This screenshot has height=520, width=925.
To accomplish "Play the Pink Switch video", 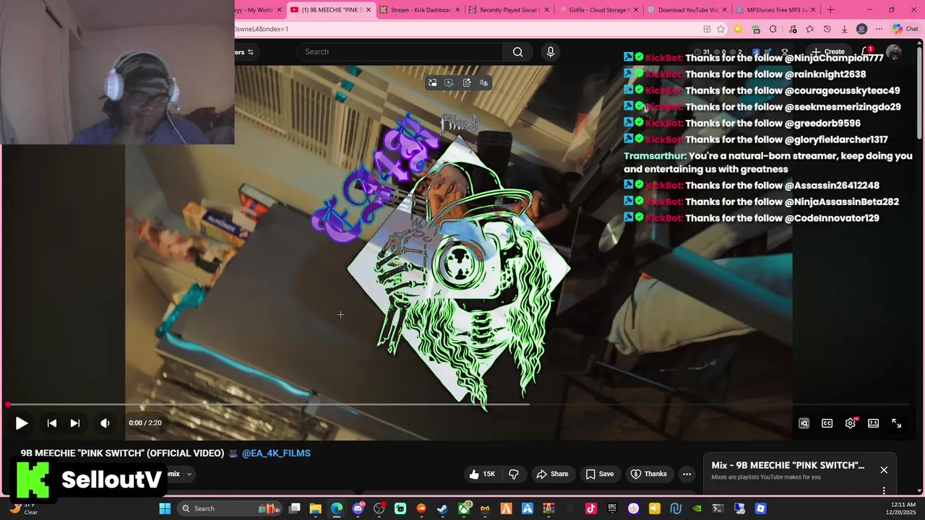I will [22, 423].
